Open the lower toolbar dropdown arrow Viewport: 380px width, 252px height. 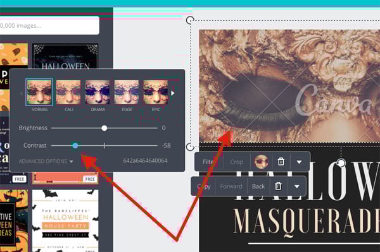[297, 186]
